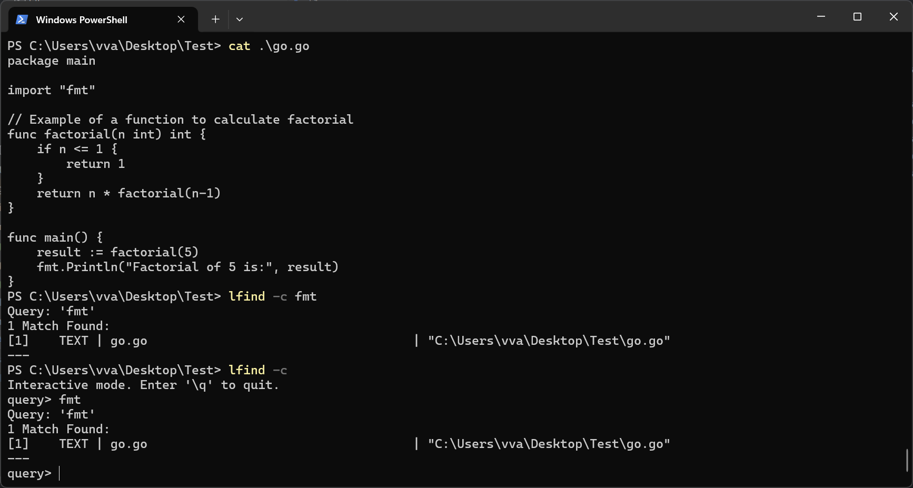This screenshot has width=913, height=488.
Task: Click the empty title bar drag area
Action: [x=527, y=17]
